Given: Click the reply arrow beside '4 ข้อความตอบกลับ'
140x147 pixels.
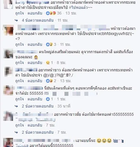Looking at the screenshot, I should point(16,20).
